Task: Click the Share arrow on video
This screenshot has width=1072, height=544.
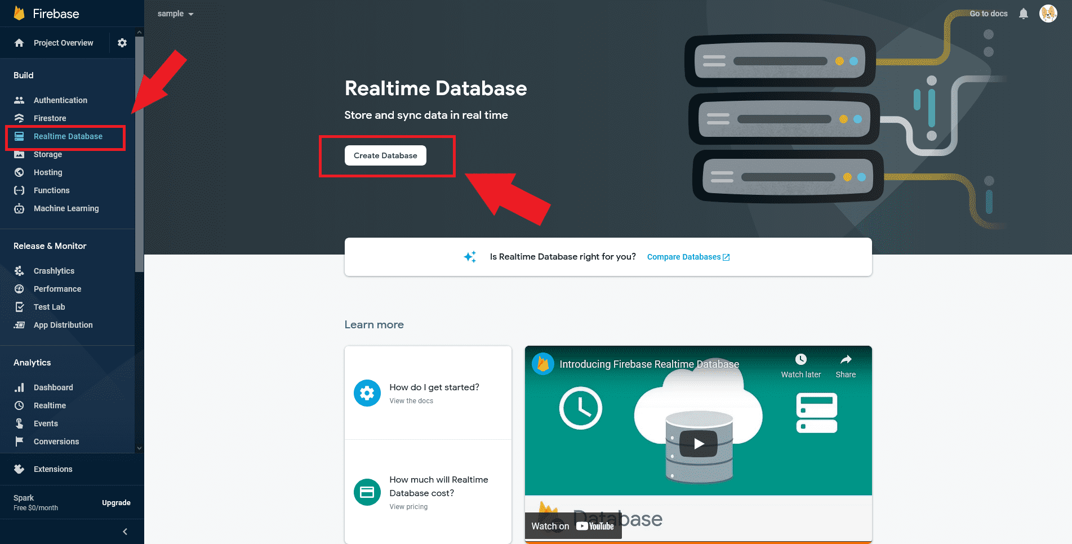Action: click(846, 359)
